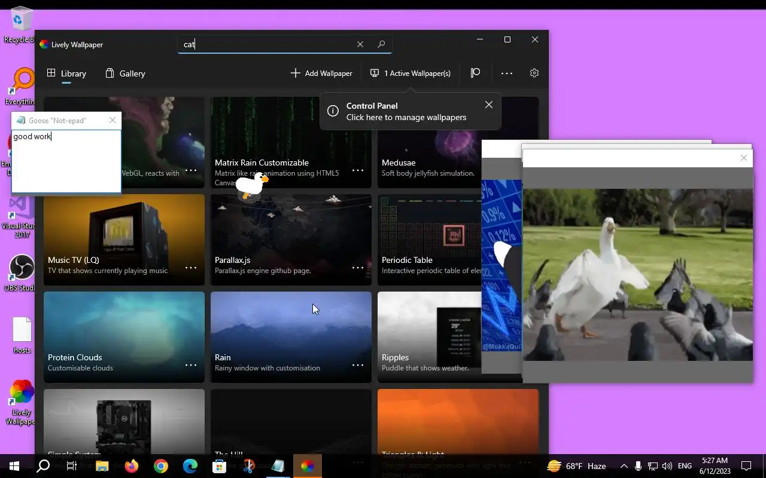The height and width of the screenshot is (478, 766).
Task: Select the Periodic Table wallpaper
Action: [x=429, y=240]
